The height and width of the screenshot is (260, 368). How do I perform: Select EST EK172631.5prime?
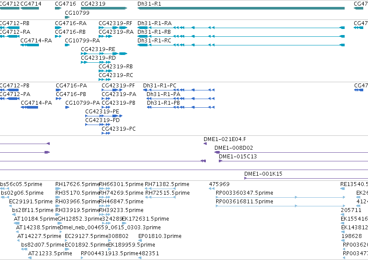(124, 223)
